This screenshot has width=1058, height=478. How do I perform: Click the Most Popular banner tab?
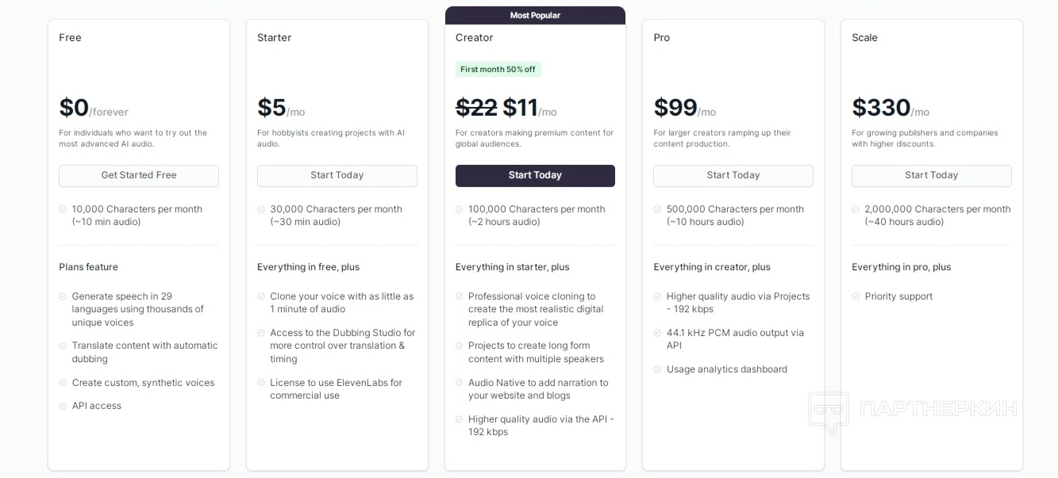click(x=535, y=15)
